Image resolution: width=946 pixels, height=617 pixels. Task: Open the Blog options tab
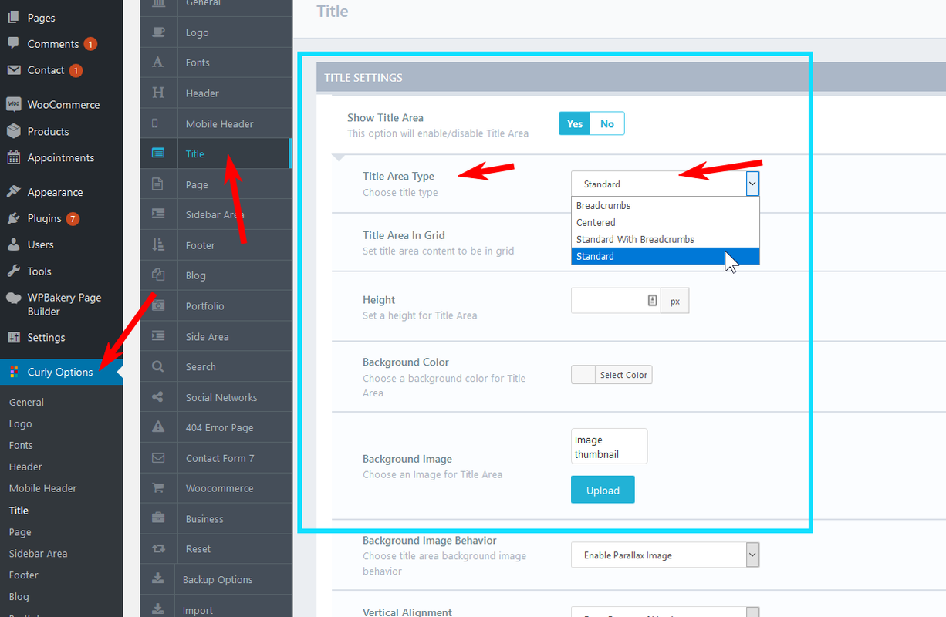click(215, 275)
